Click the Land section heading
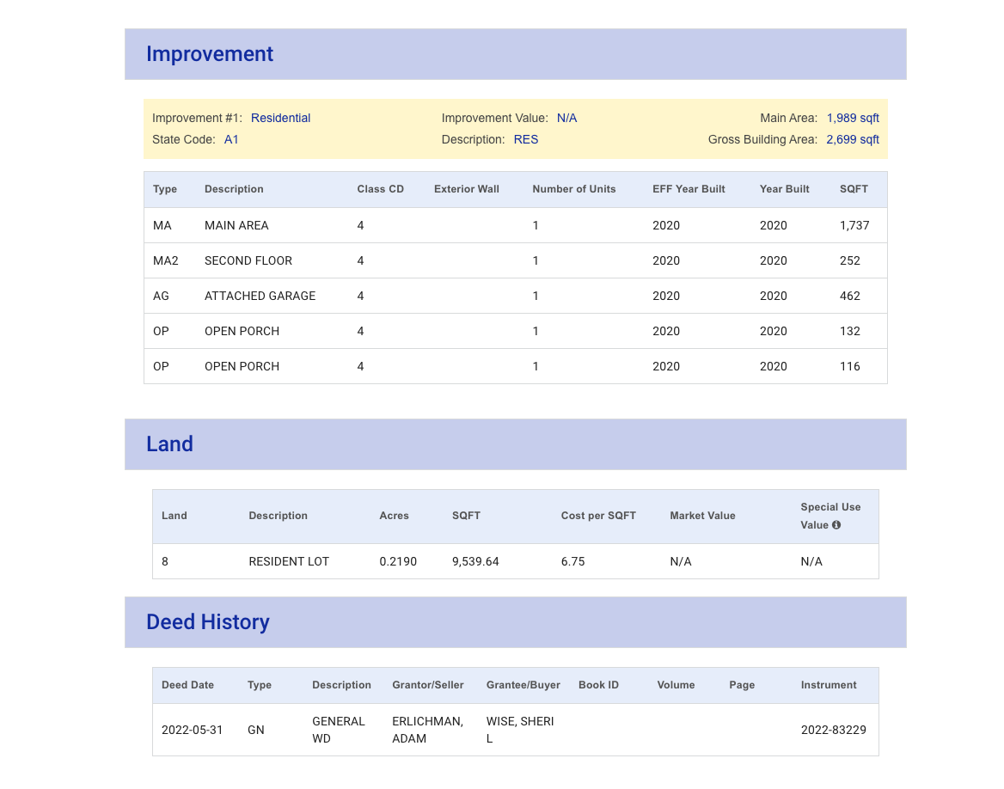The image size is (1004, 789). pos(169,443)
